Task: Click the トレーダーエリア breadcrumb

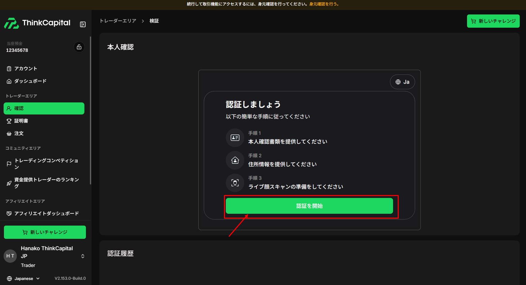Action: tap(118, 21)
